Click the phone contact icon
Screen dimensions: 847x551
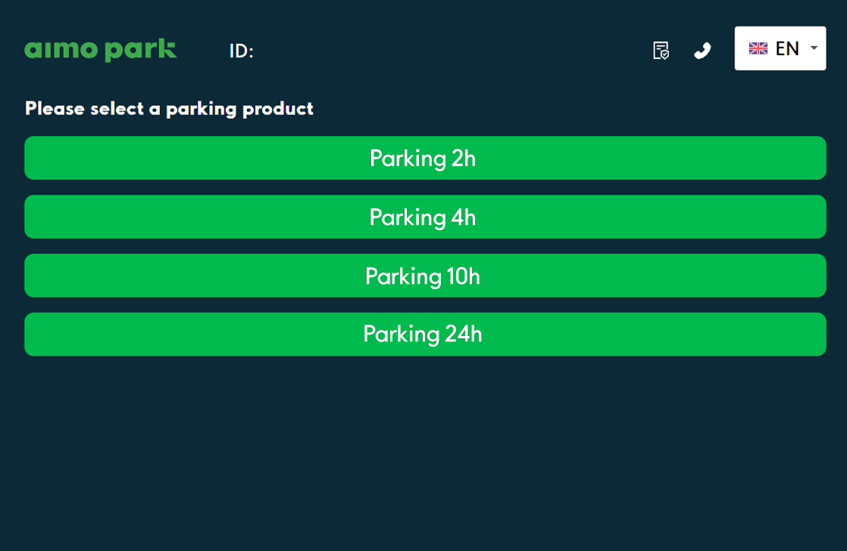click(702, 51)
